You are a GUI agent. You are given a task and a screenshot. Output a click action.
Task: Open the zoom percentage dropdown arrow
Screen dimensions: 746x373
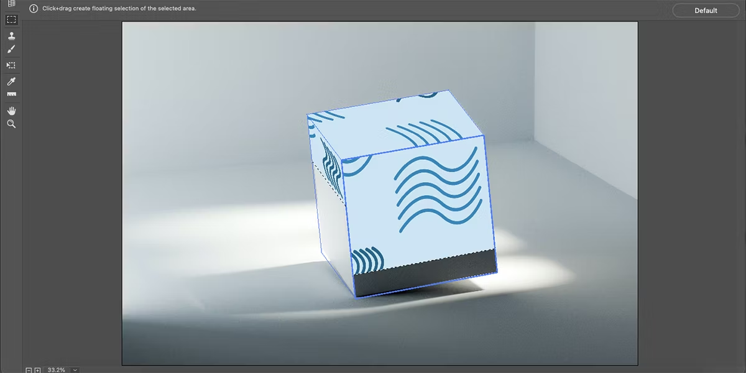click(x=75, y=370)
